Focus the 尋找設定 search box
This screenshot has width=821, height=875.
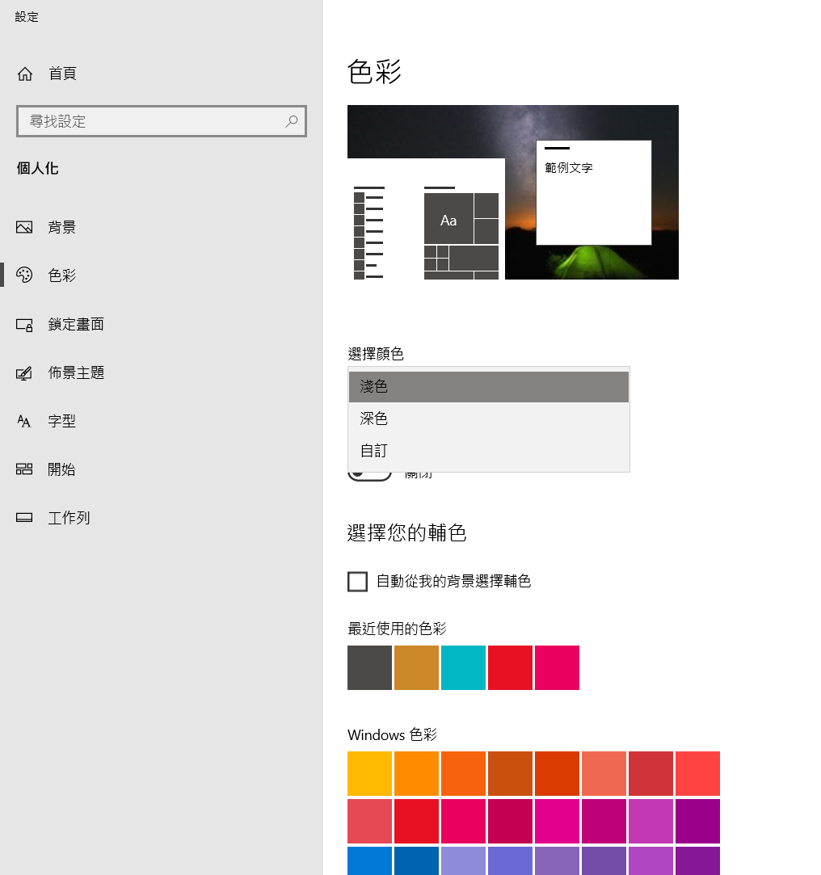tap(162, 121)
